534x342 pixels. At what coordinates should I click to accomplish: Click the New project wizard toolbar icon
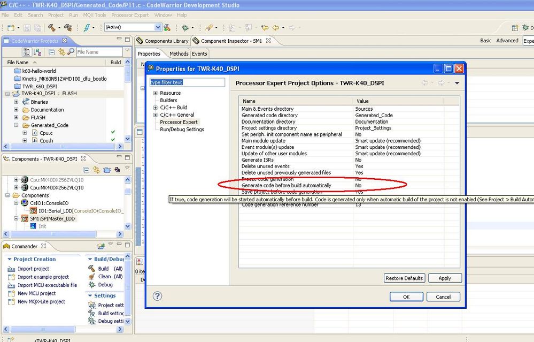(11, 28)
